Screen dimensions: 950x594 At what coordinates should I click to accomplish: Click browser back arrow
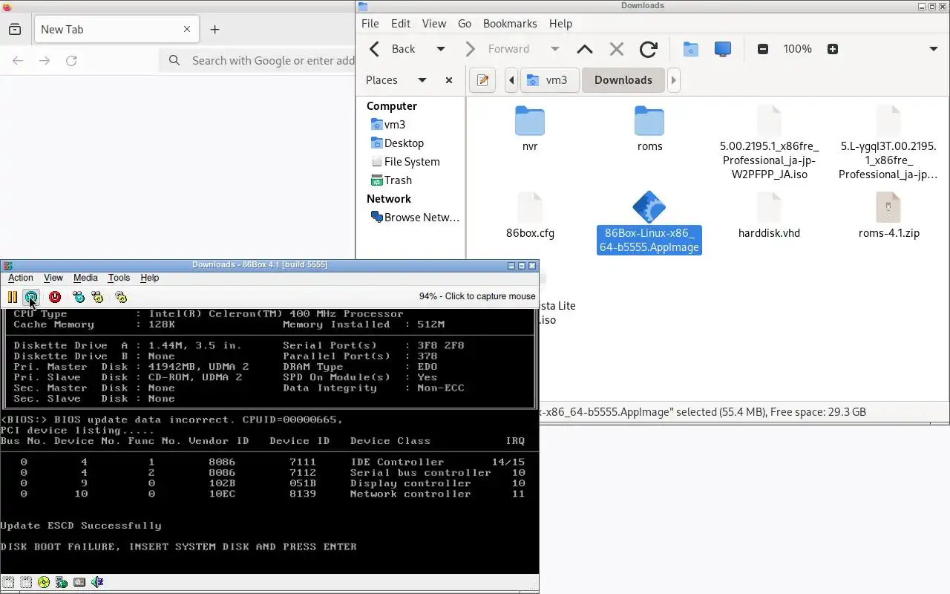pos(18,61)
